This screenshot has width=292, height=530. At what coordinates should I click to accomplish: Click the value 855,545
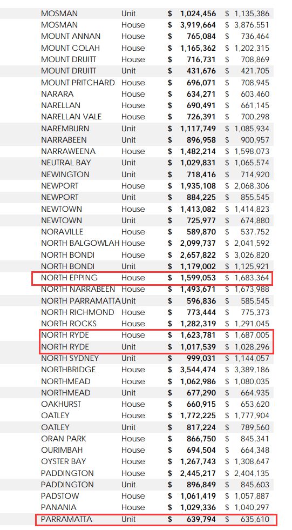tap(255, 197)
